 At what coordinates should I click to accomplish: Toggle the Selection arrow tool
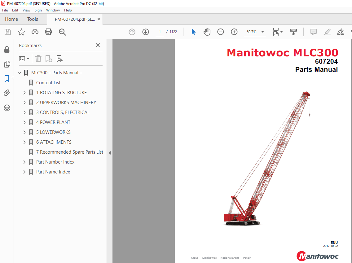pos(193,32)
